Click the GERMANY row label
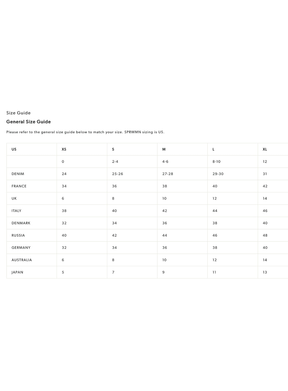This screenshot has width=288, height=391. pos(21,248)
